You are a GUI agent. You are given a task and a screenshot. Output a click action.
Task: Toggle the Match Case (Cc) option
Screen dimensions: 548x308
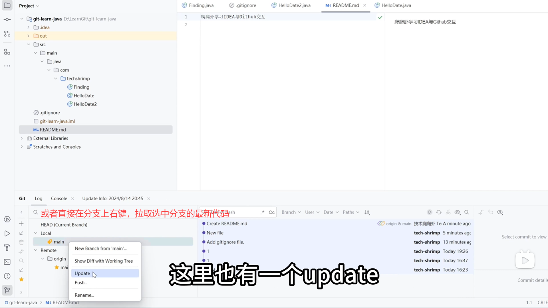pos(271,212)
